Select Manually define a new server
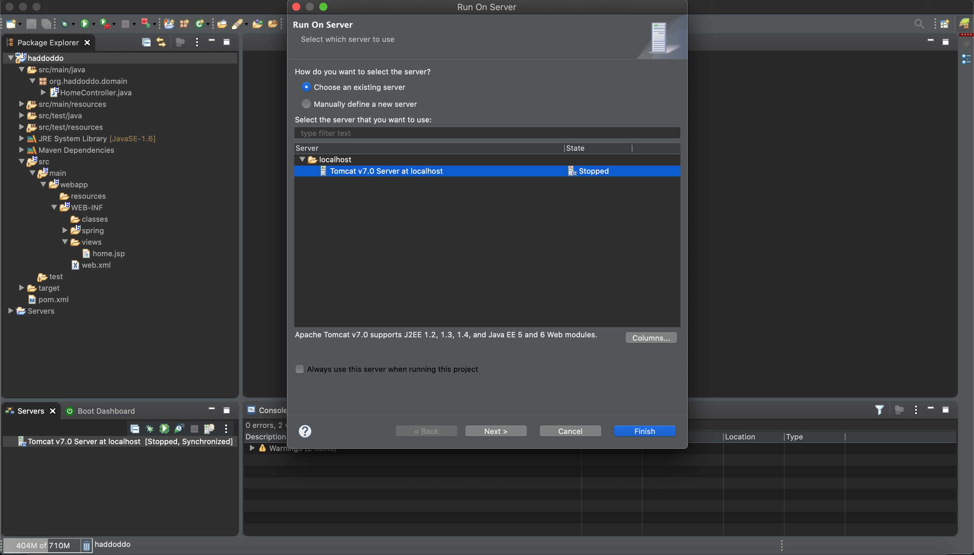974x555 pixels. coord(306,104)
